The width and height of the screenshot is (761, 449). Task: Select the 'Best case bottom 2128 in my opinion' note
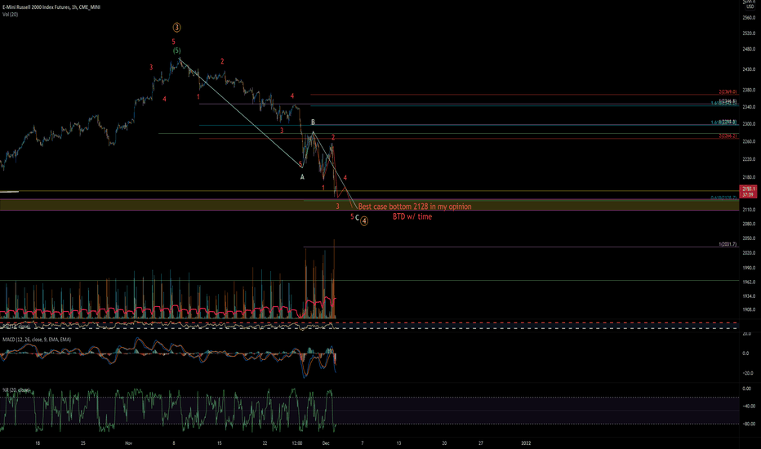point(415,207)
